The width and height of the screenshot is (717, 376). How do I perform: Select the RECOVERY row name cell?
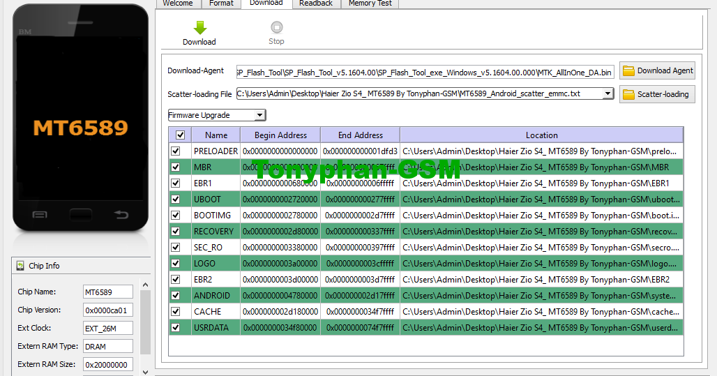[216, 231]
